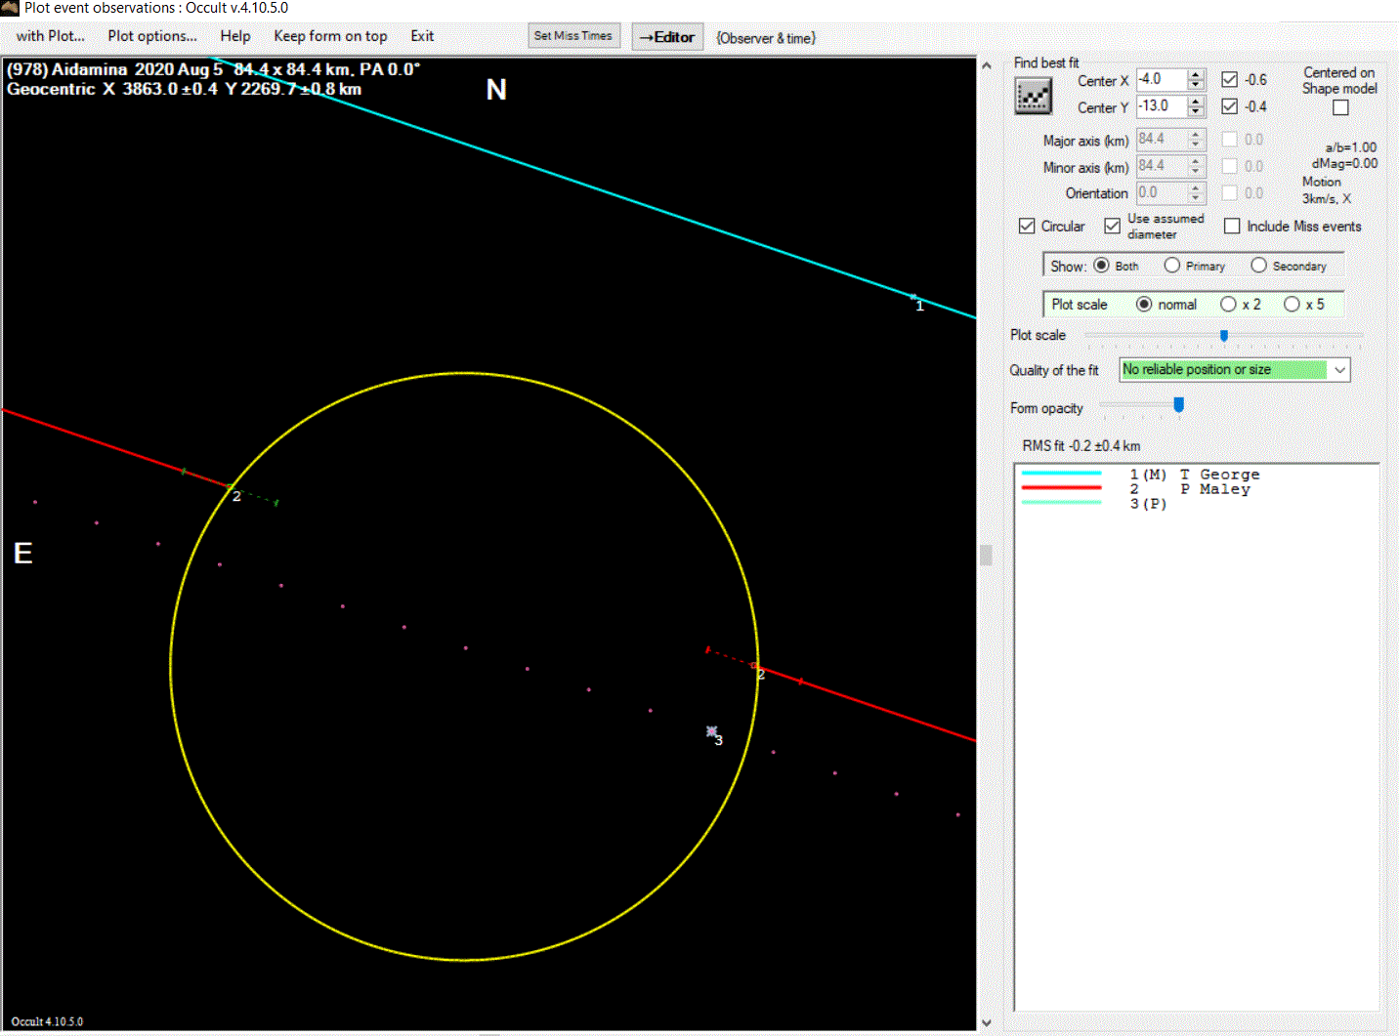Click the red line color for observer 2
Viewport: 1399px width, 1036px height.
(1061, 487)
